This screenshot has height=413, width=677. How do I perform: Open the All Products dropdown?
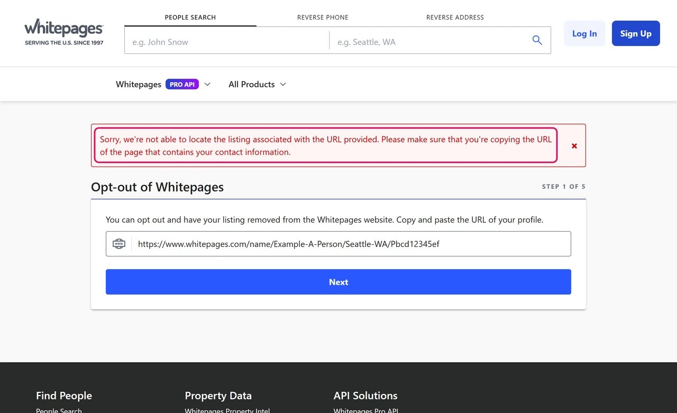[257, 84]
